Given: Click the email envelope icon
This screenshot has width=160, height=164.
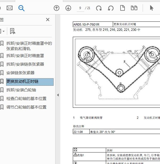Looking at the screenshot, I should click(10, 8).
